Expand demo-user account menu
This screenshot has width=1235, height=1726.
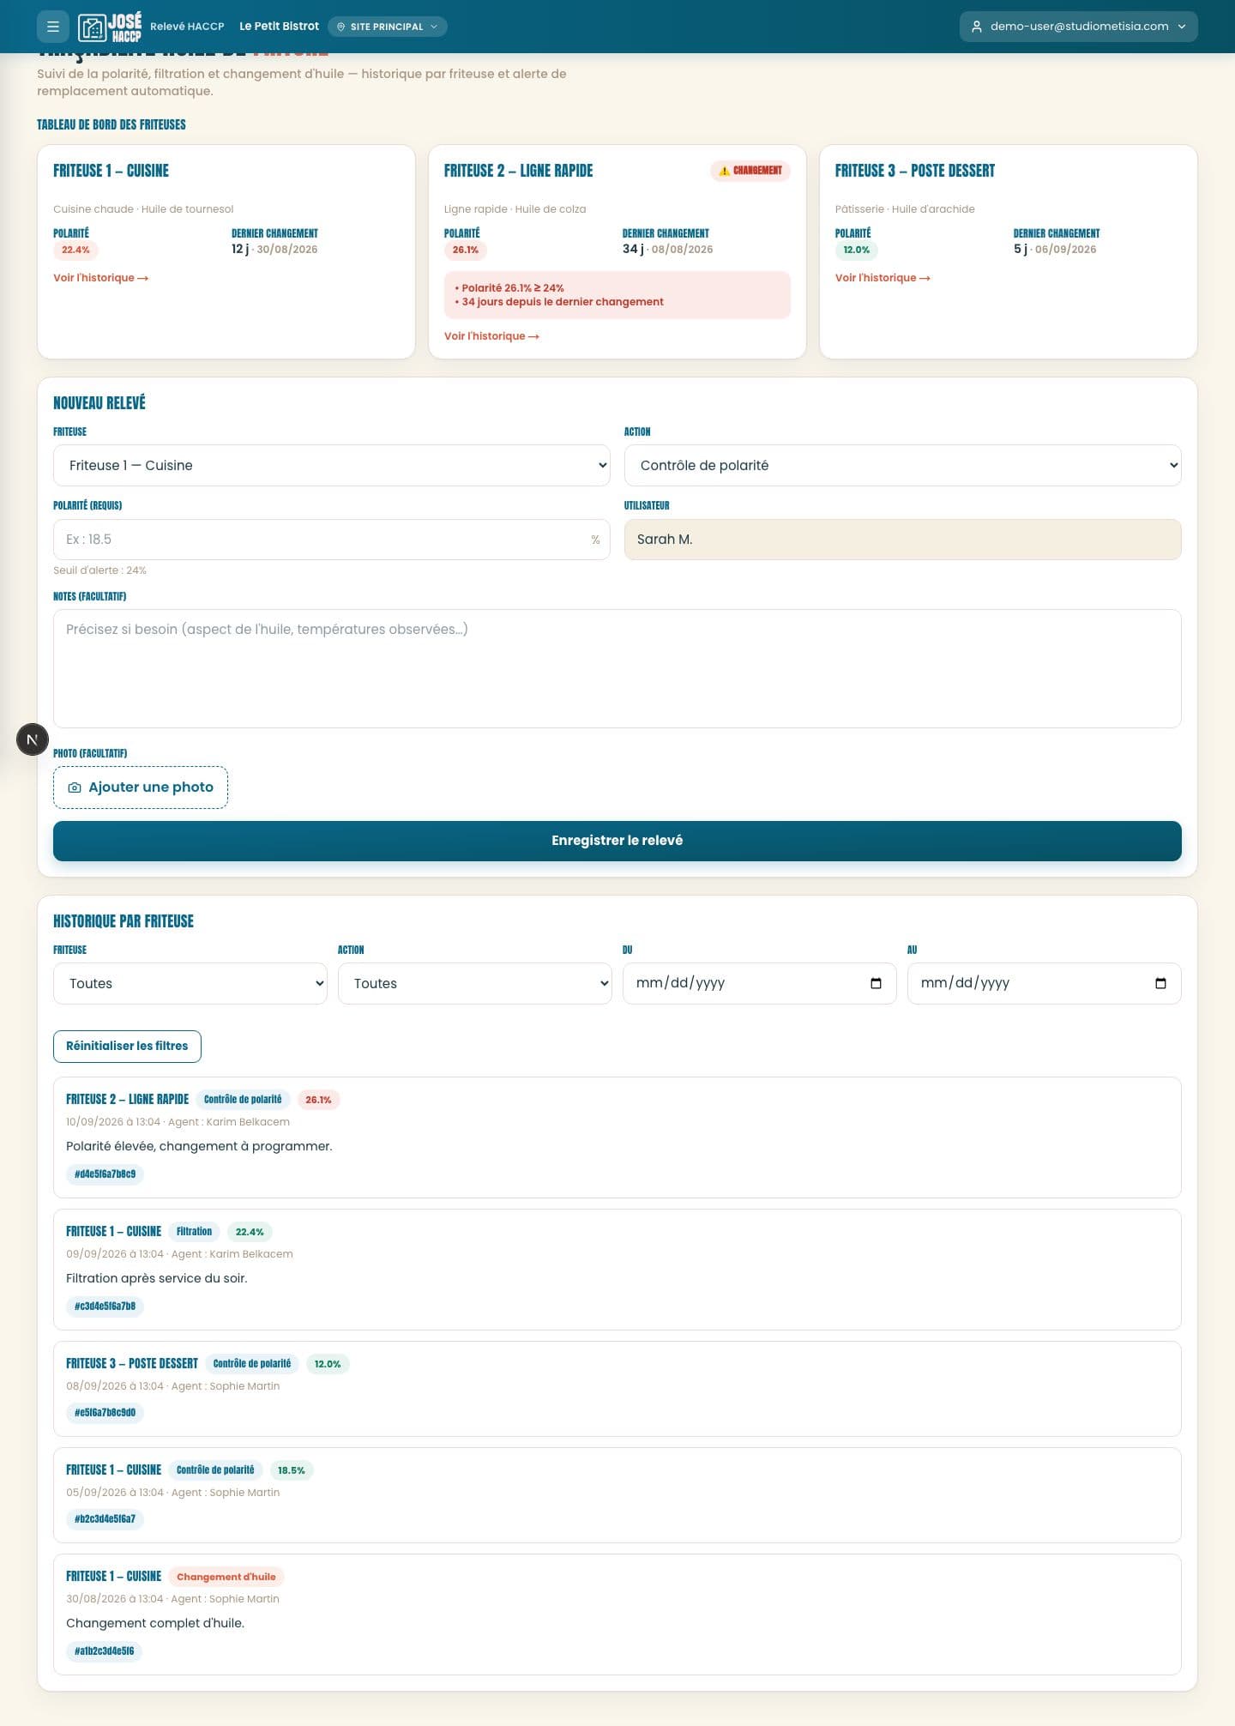pos(1079,27)
